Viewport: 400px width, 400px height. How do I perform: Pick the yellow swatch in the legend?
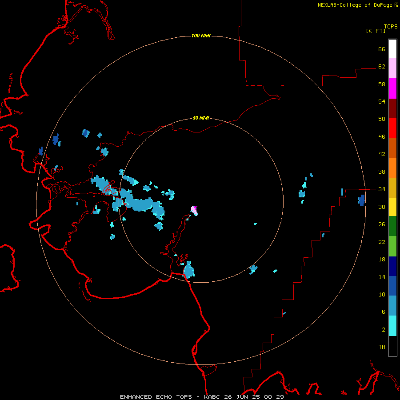392,207
